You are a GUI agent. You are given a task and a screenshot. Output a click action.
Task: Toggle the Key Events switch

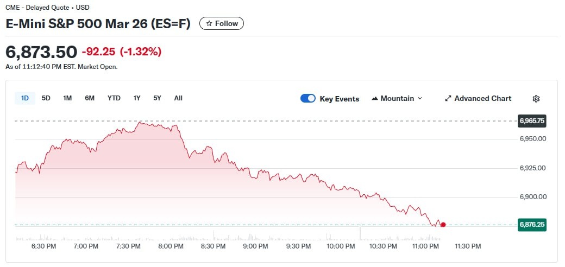tap(308, 99)
